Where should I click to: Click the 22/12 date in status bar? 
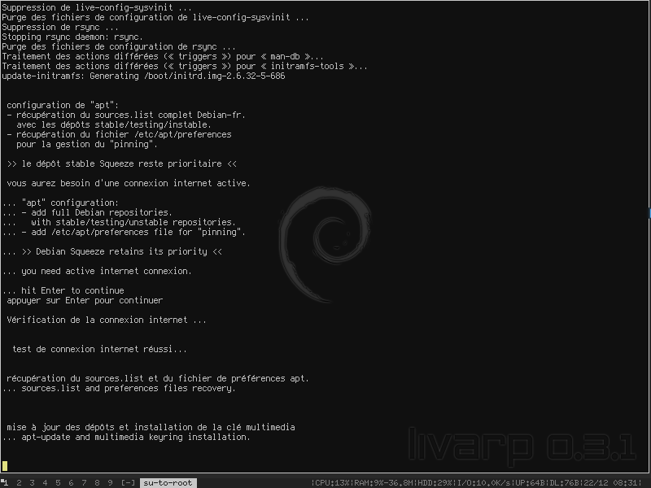point(596,482)
